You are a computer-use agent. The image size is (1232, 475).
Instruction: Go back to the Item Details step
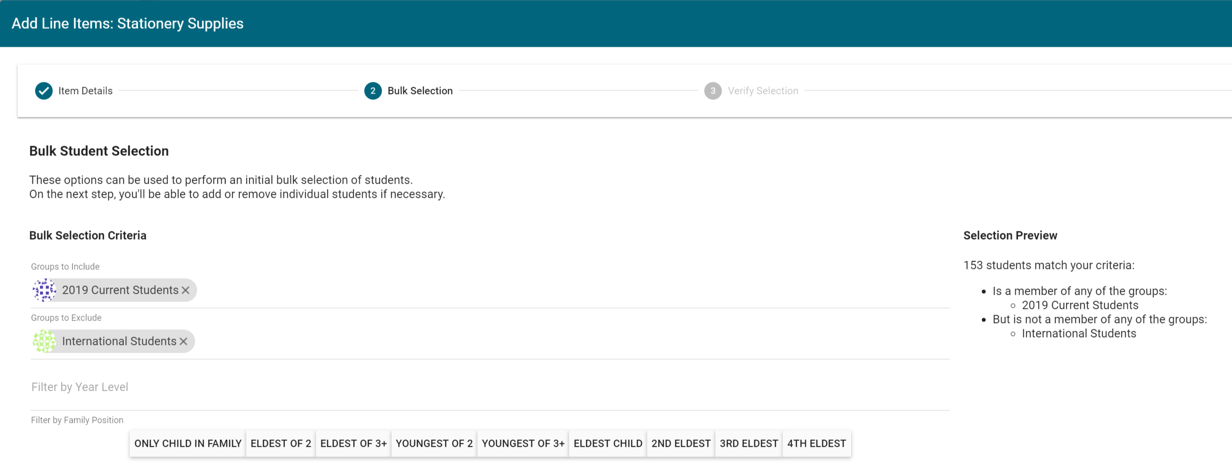pyautogui.click(x=85, y=91)
